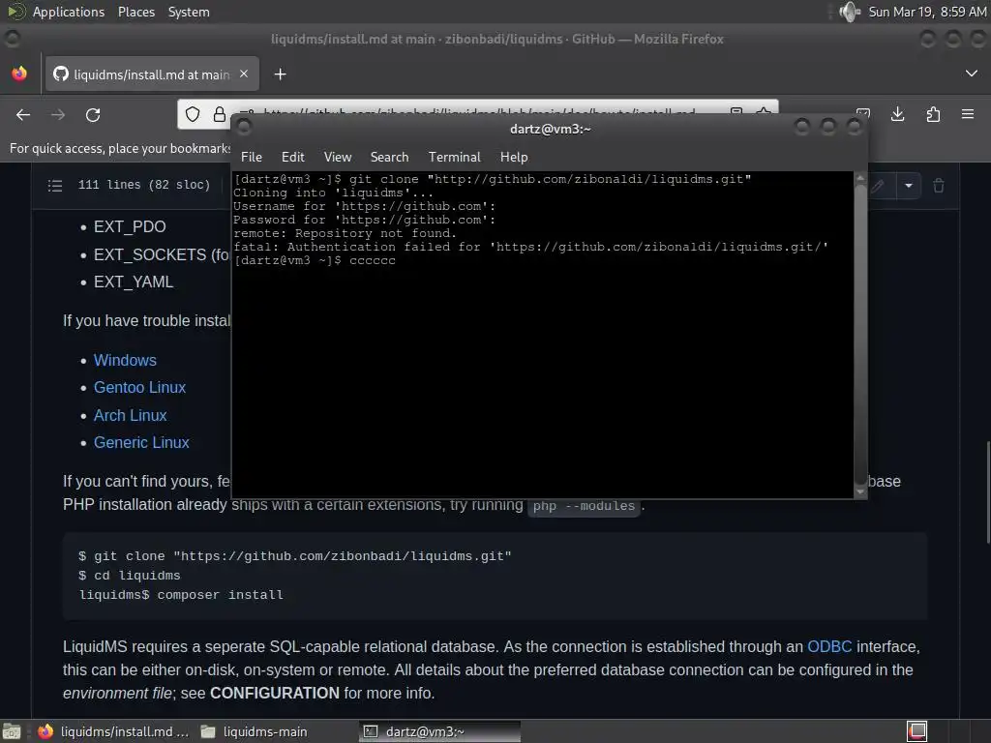The width and height of the screenshot is (991, 743).
Task: Expand edit options dropdown arrow
Action: coord(908,186)
